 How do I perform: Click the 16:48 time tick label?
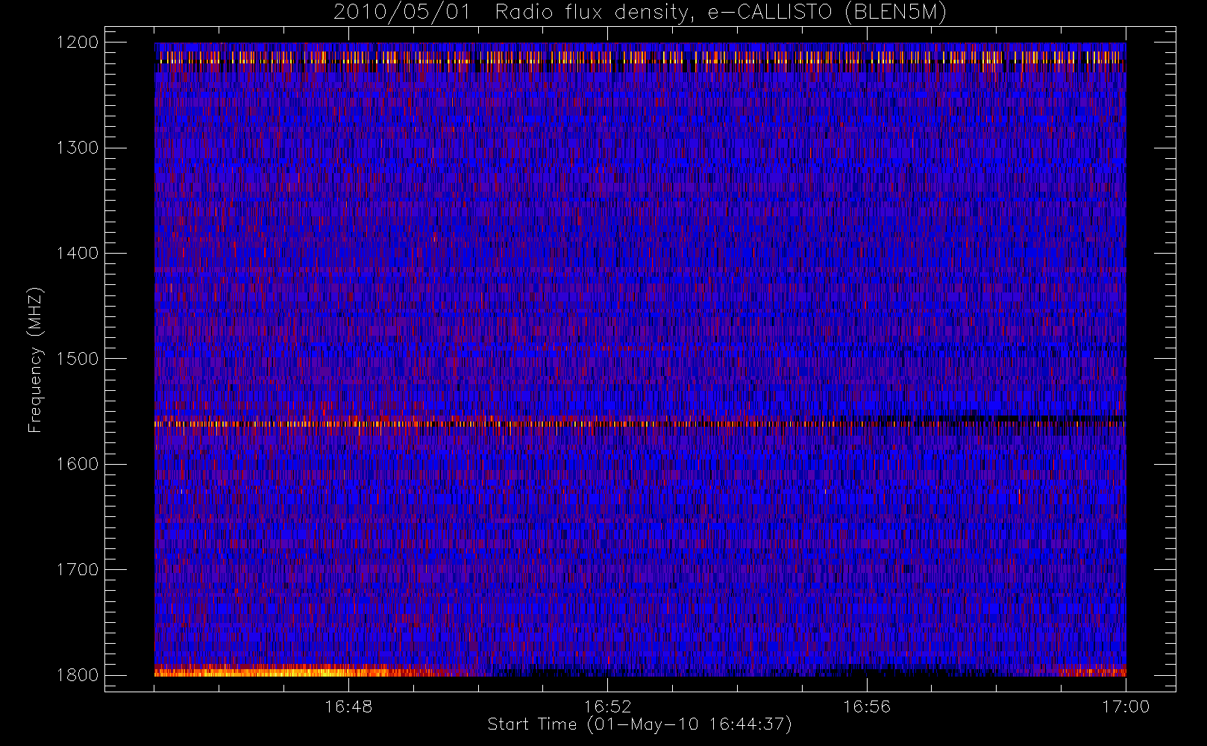[348, 706]
